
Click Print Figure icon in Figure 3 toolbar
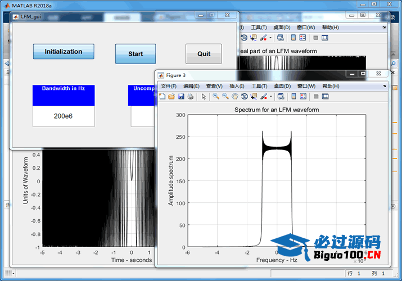point(191,96)
